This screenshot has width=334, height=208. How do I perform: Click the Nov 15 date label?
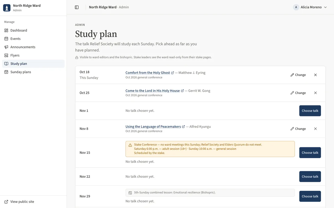pyautogui.click(x=85, y=153)
